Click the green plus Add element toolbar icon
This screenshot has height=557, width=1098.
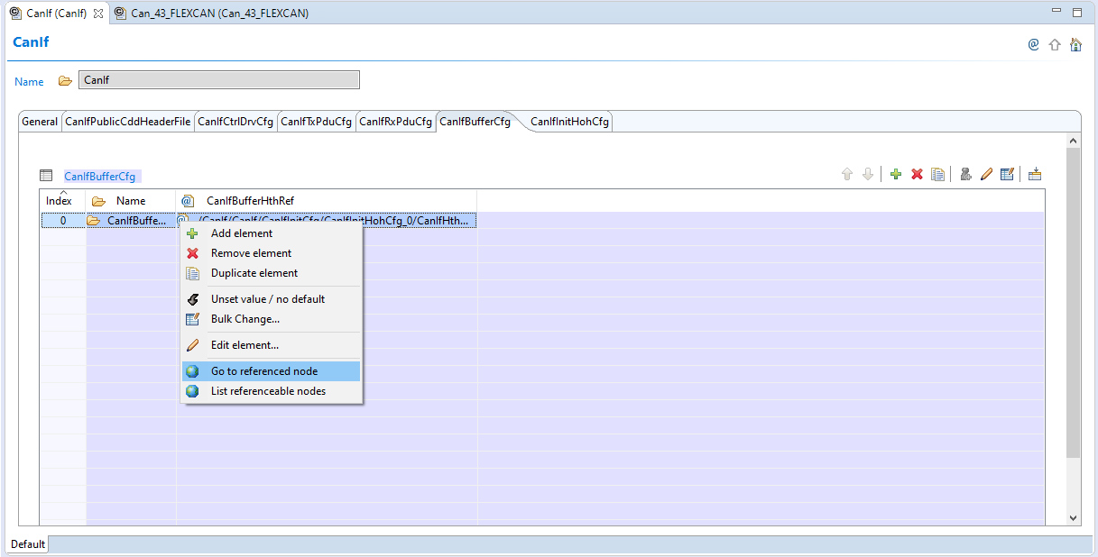point(895,173)
